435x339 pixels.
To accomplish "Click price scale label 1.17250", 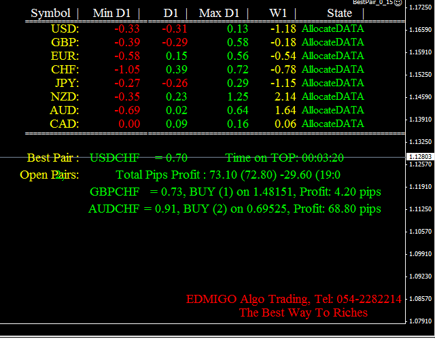I will (x=421, y=7).
